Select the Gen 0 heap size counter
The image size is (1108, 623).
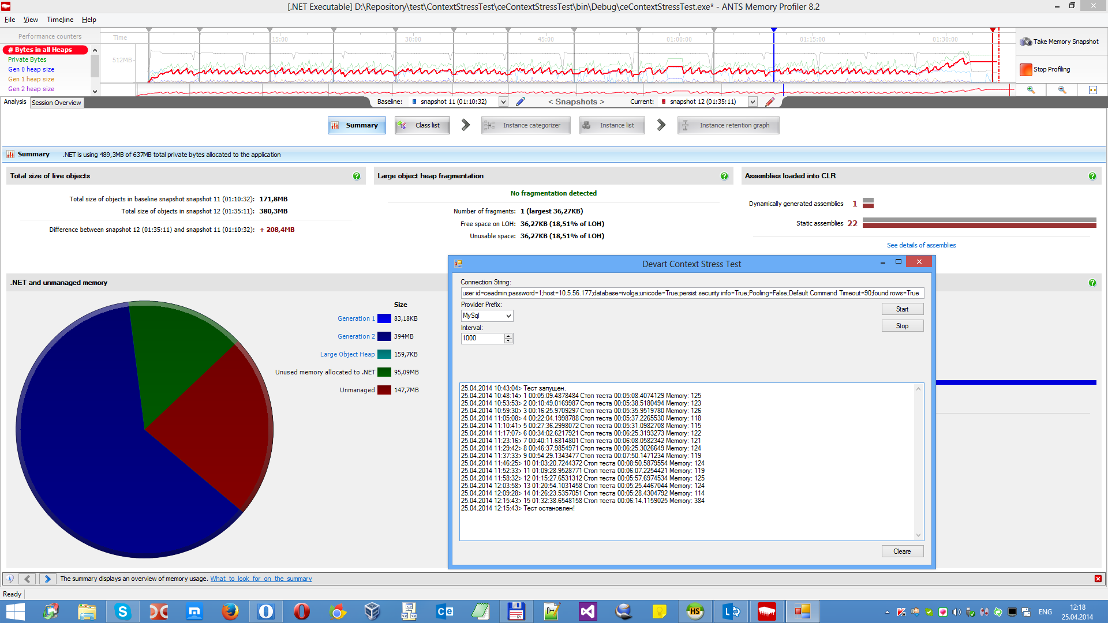pos(31,69)
